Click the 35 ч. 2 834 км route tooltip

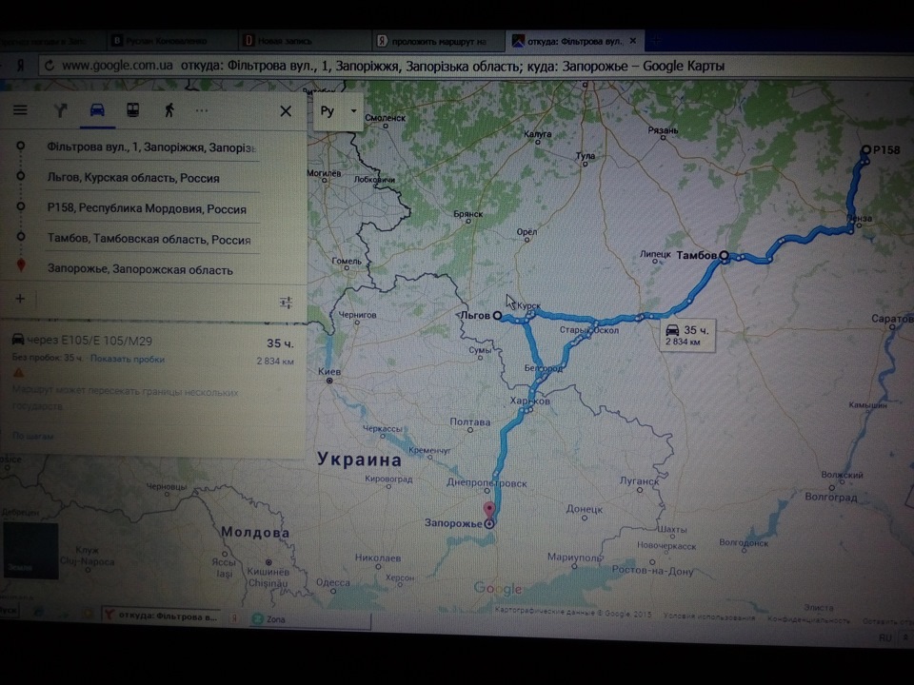(687, 335)
